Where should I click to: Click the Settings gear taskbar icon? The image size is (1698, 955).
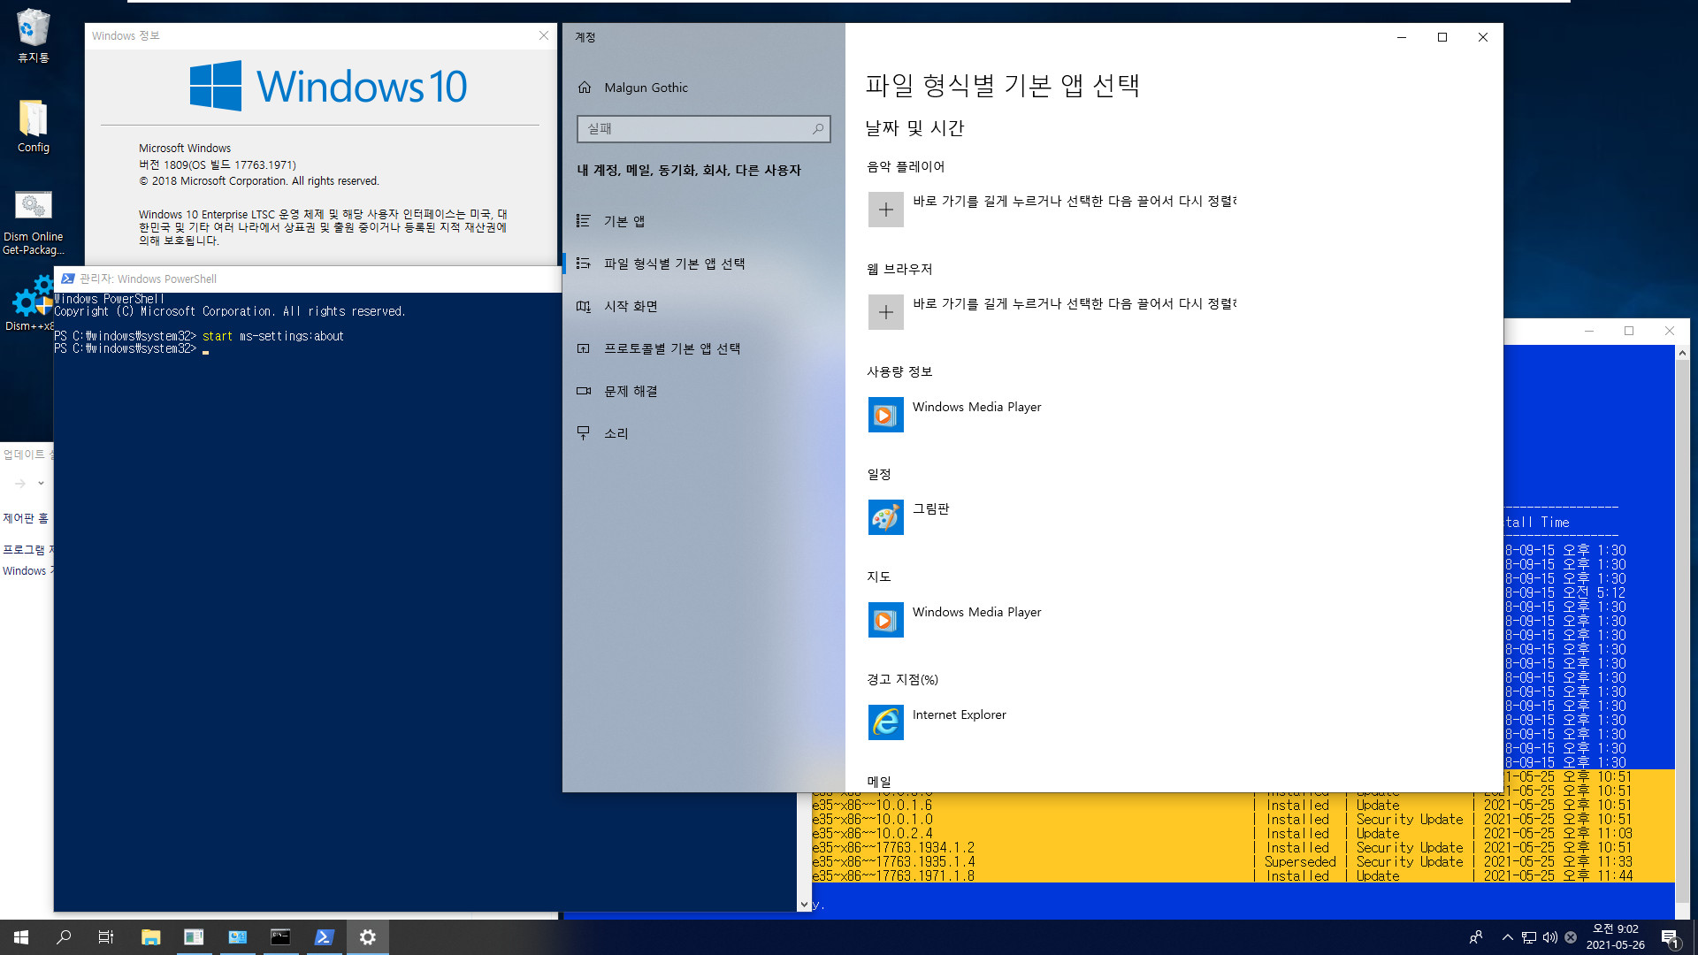point(368,937)
